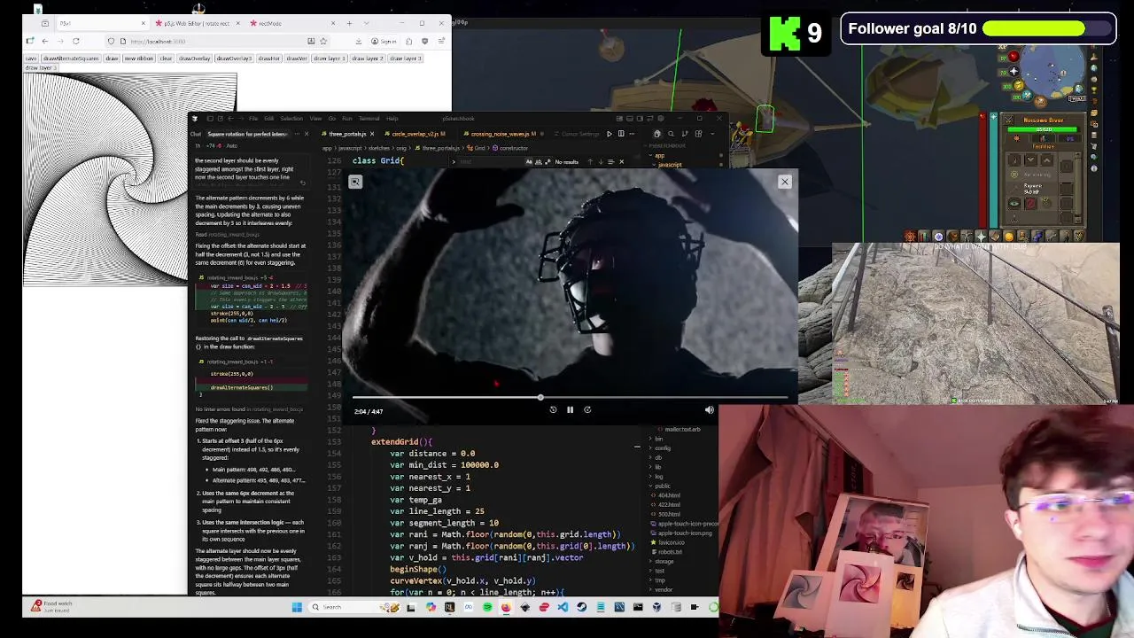1134x638 pixels.
Task: Go back in the browser
Action: click(45, 41)
